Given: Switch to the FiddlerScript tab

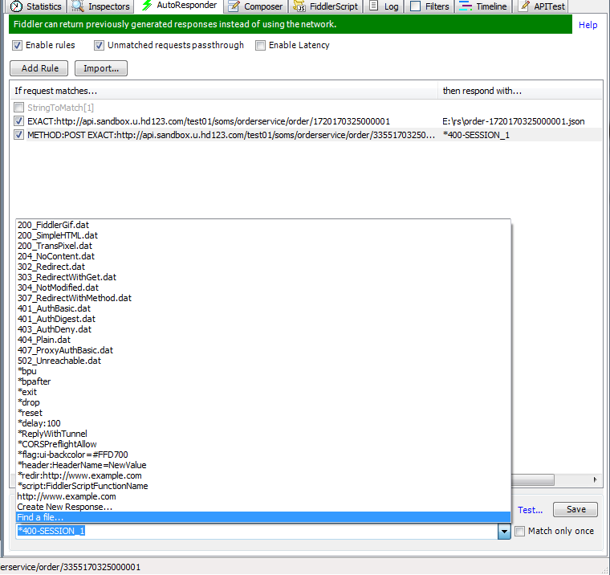Looking at the screenshot, I should [325, 6].
